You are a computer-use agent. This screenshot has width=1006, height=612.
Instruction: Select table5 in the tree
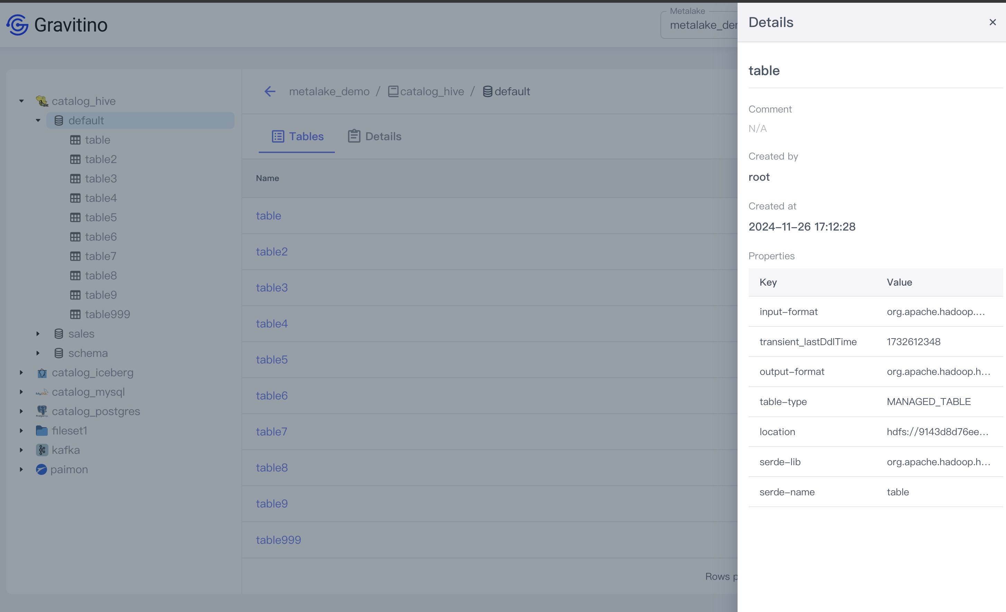tap(100, 217)
